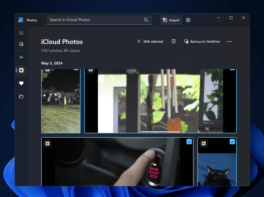Open the Folders section in sidebar
Viewport: 264px width, 197px height.
click(21, 96)
